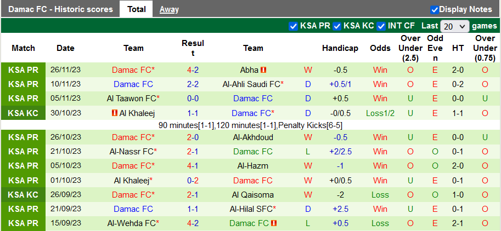Click red card icon beside Al Khaleej on 30/10/23
The height and width of the screenshot is (231, 501).
[x=114, y=113]
